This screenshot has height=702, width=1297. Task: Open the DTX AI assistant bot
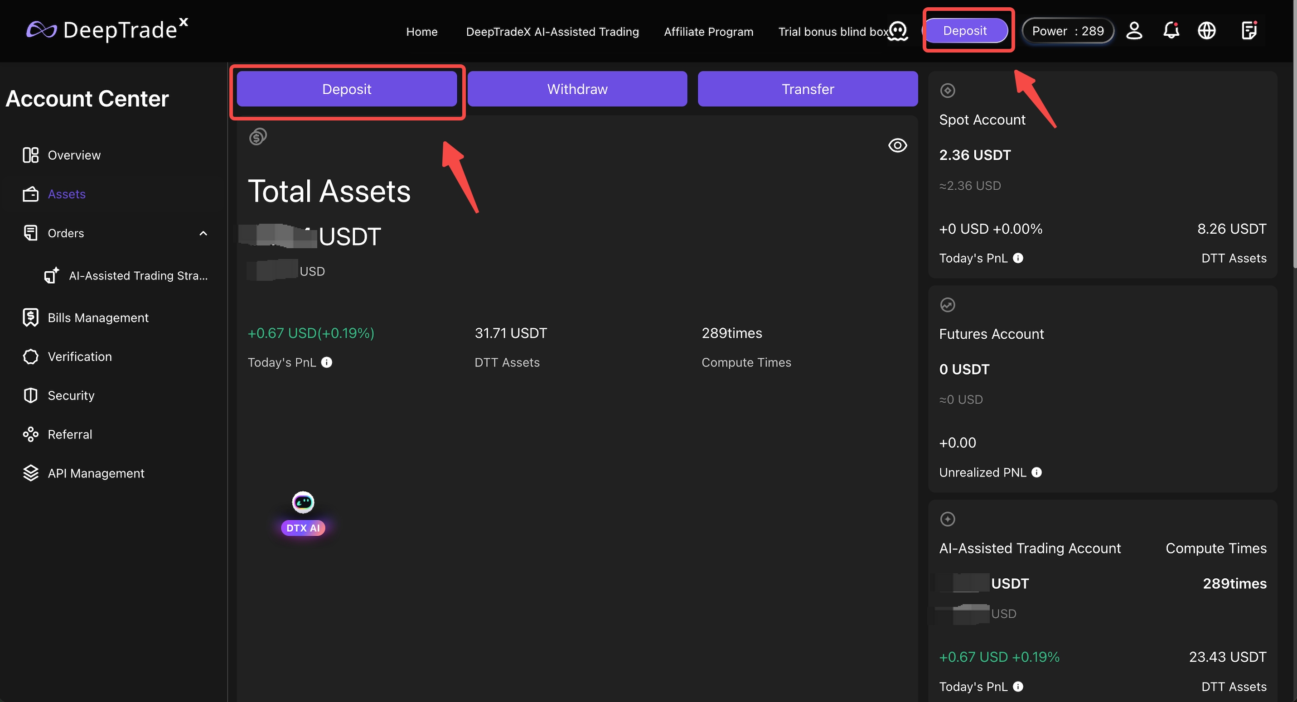303,513
